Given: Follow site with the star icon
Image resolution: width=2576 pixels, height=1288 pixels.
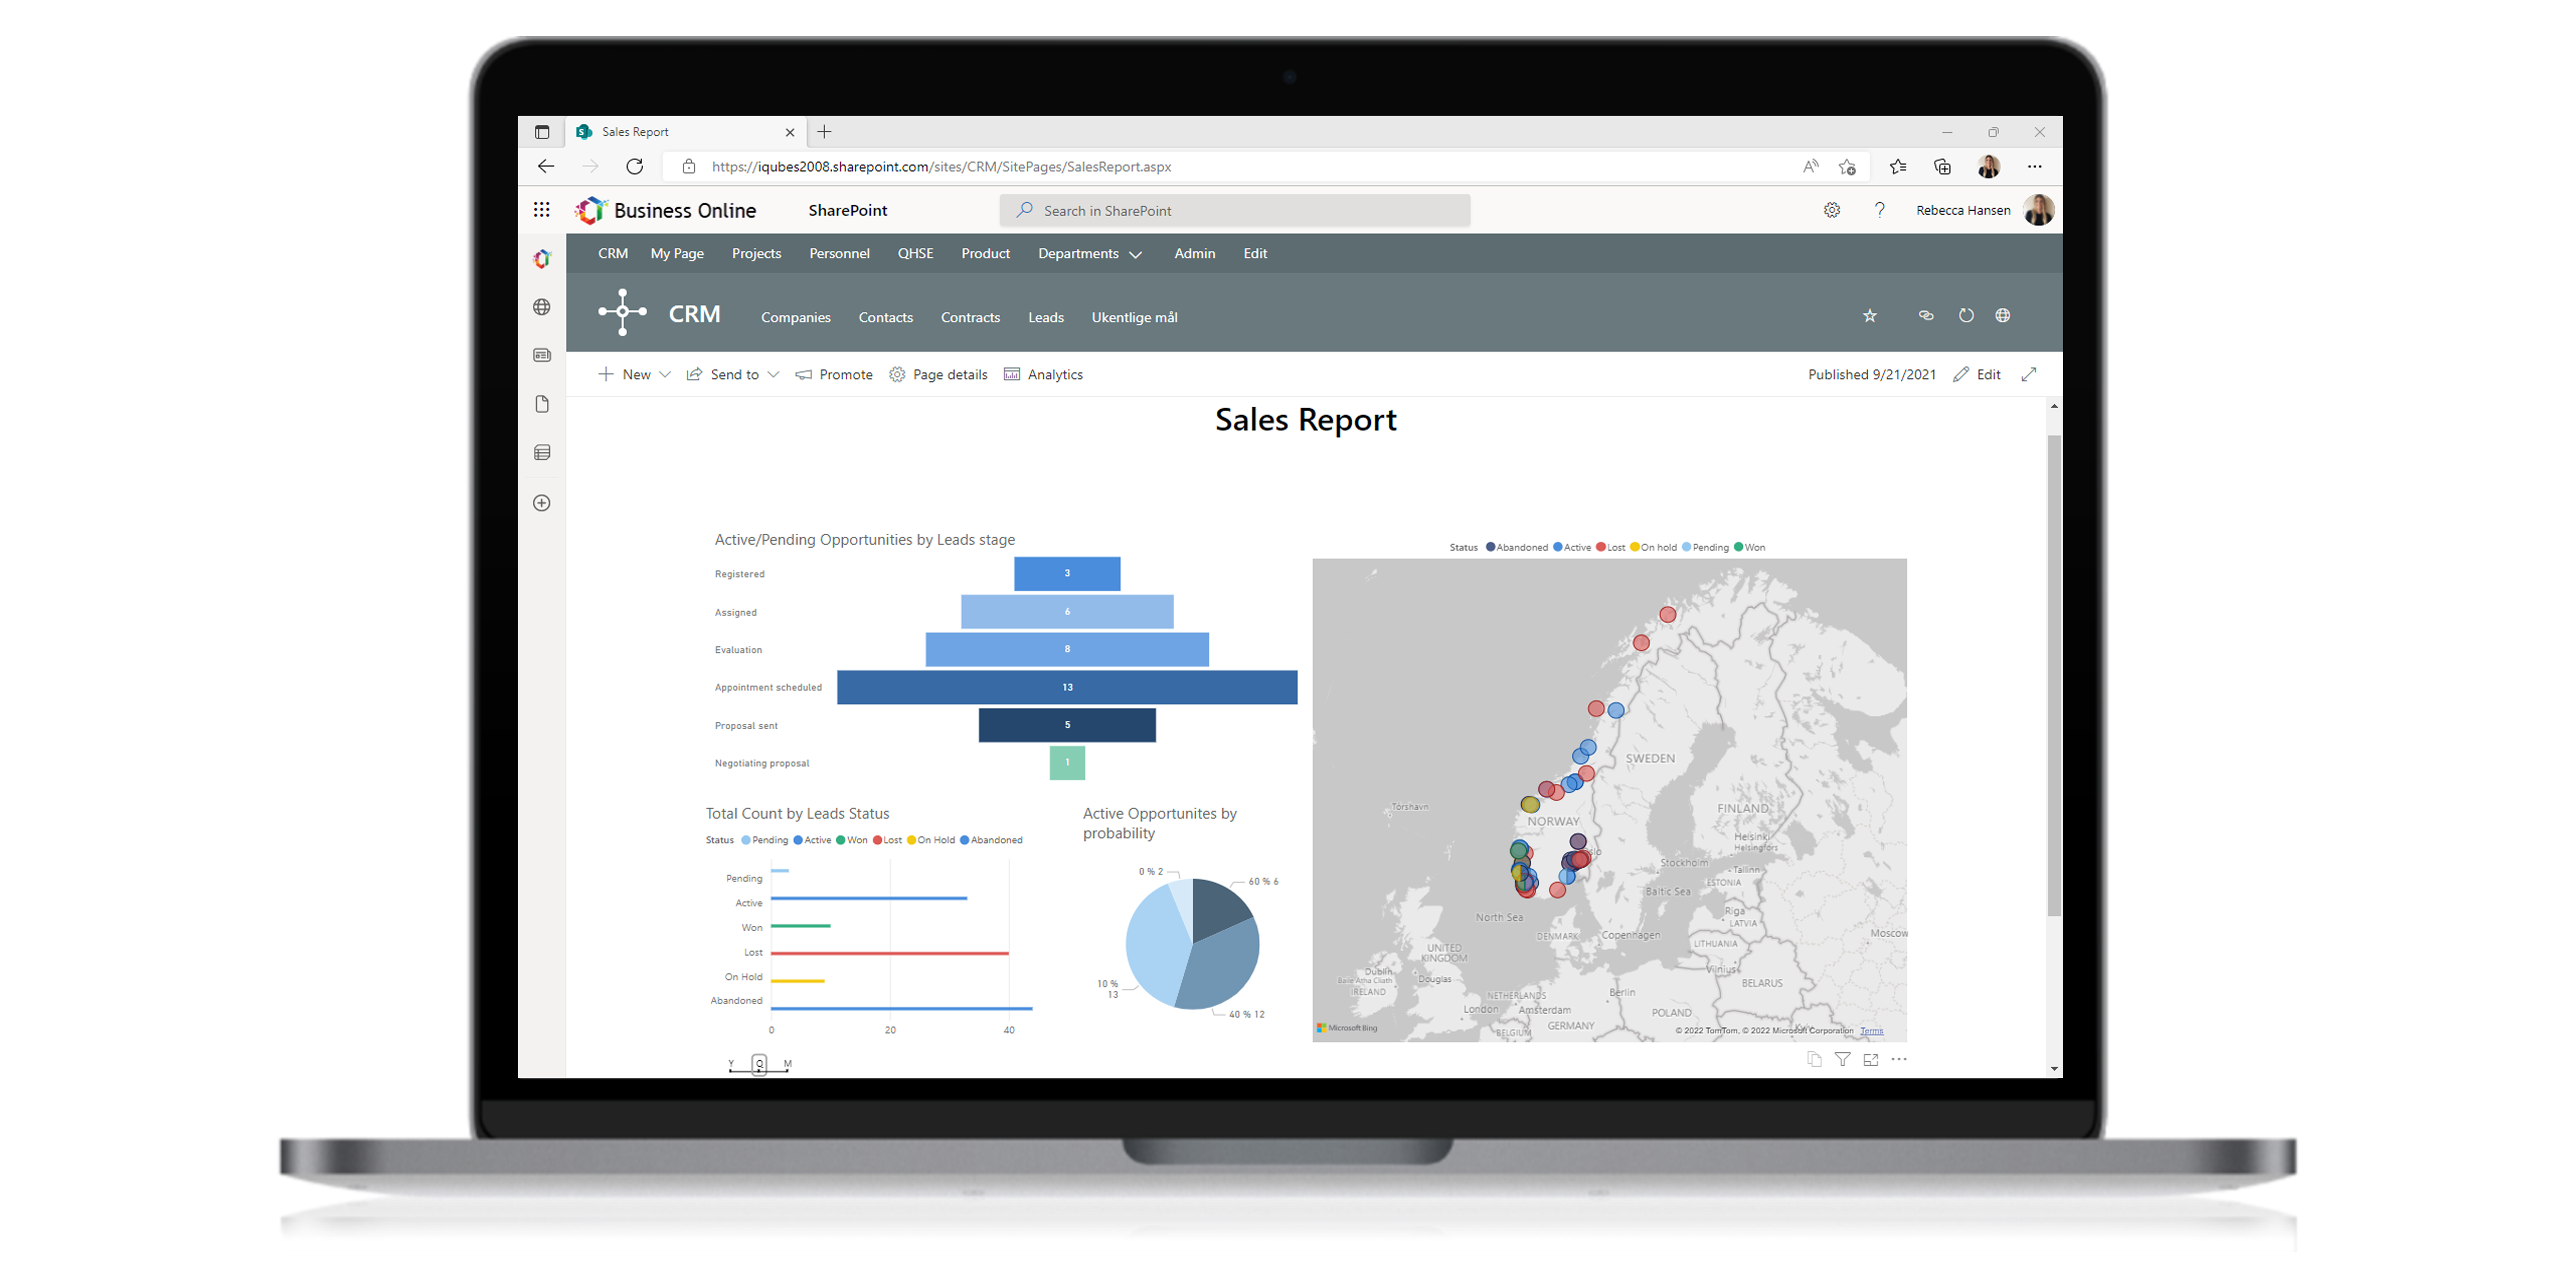Looking at the screenshot, I should coord(1870,316).
